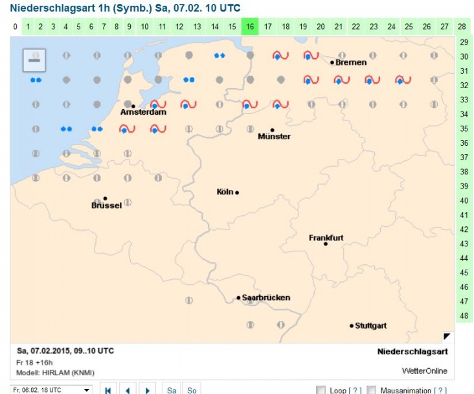Select forecast hour 25 in timeline
The width and height of the screenshot is (474, 394).
click(x=409, y=27)
